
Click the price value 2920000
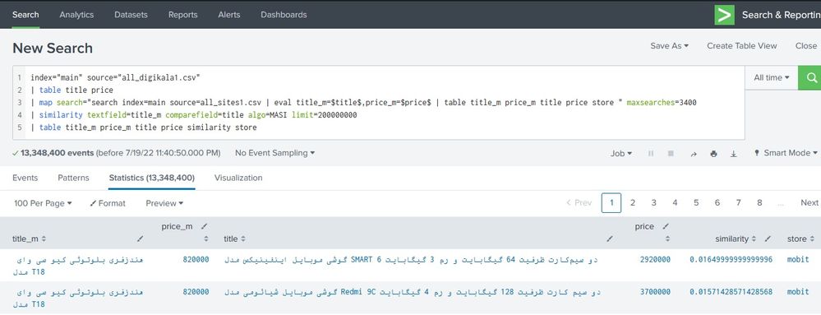(655, 259)
